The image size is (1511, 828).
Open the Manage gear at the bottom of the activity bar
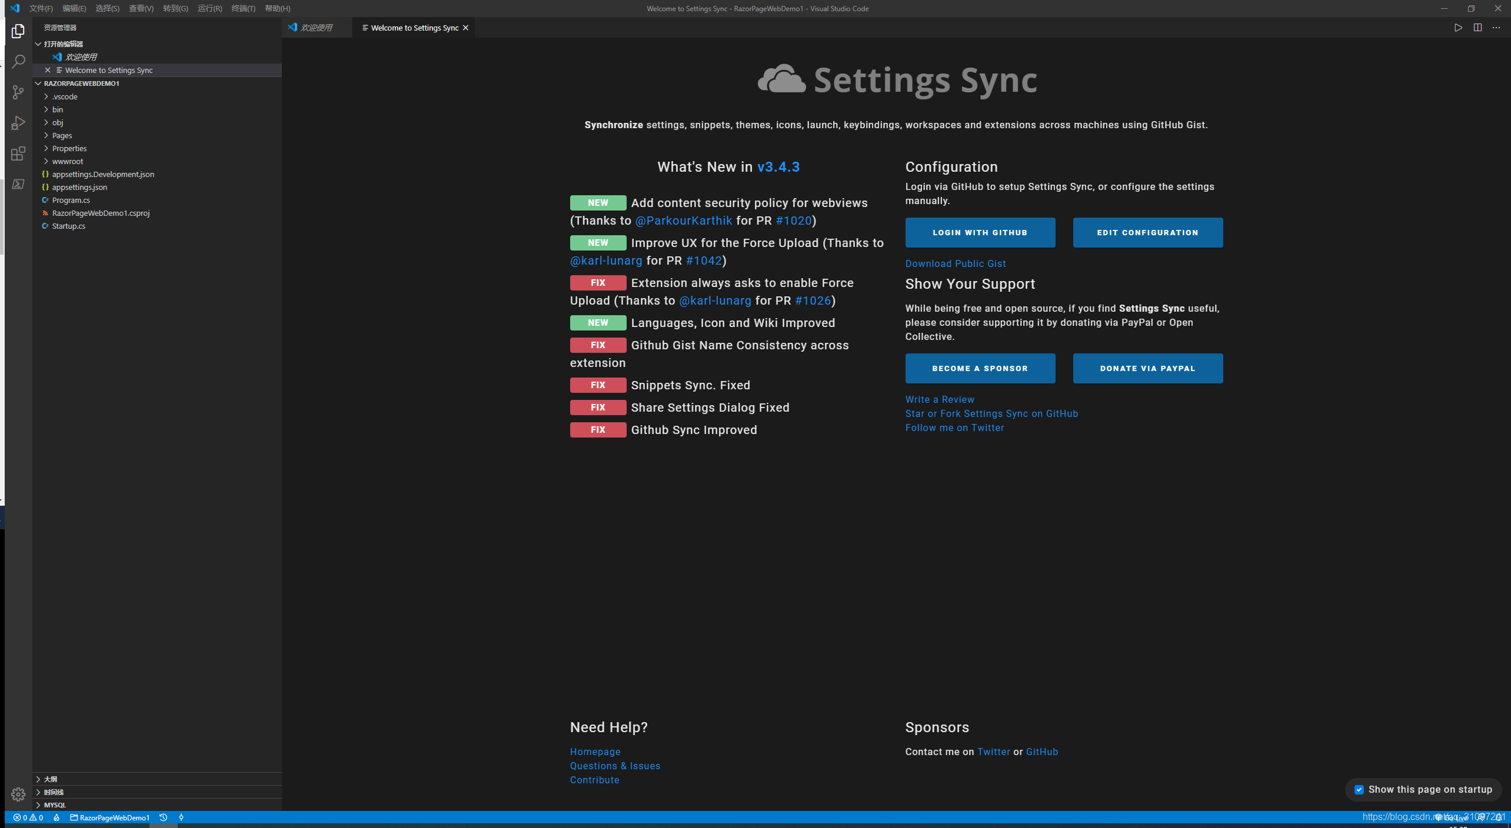point(18,794)
